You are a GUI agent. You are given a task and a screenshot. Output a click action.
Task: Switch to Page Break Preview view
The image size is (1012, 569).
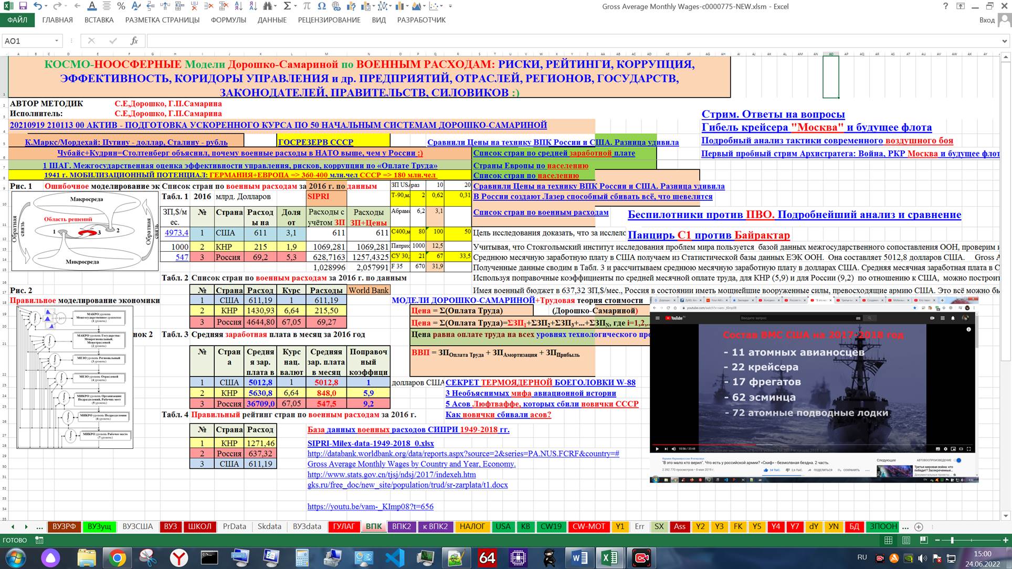tap(923, 540)
